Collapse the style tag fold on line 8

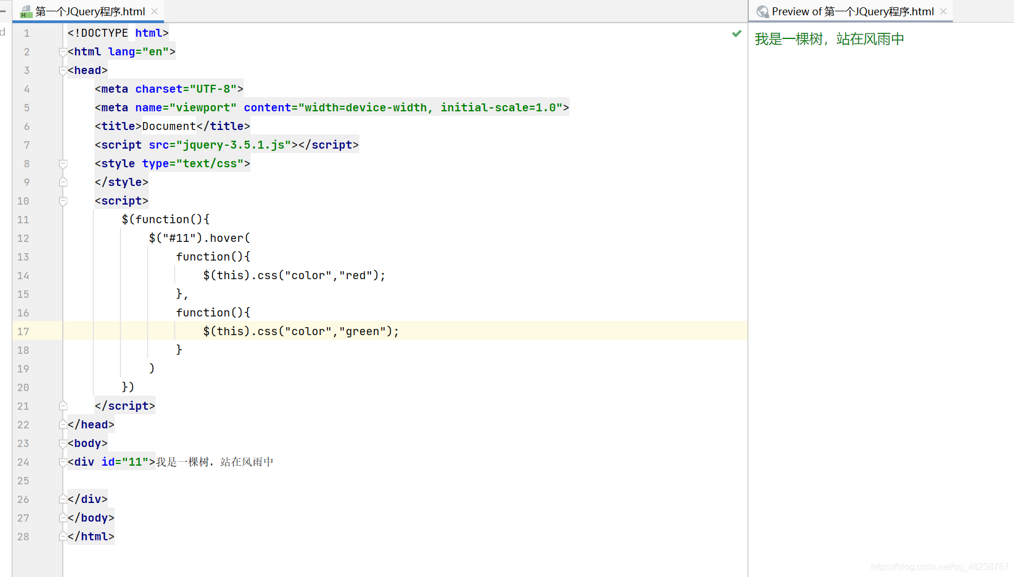(63, 164)
